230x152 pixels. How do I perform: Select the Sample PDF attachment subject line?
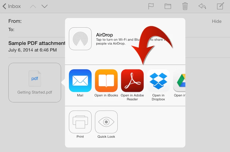click(x=37, y=43)
